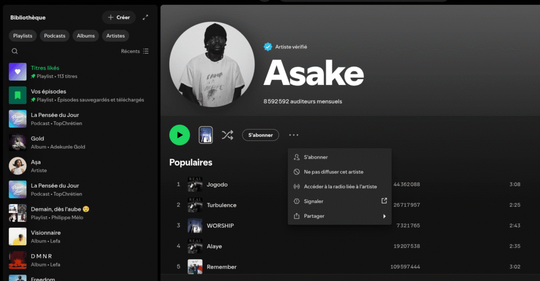Image resolution: width=540 pixels, height=281 pixels.
Task: Click the WORSHIP cover art
Action: coord(195,226)
